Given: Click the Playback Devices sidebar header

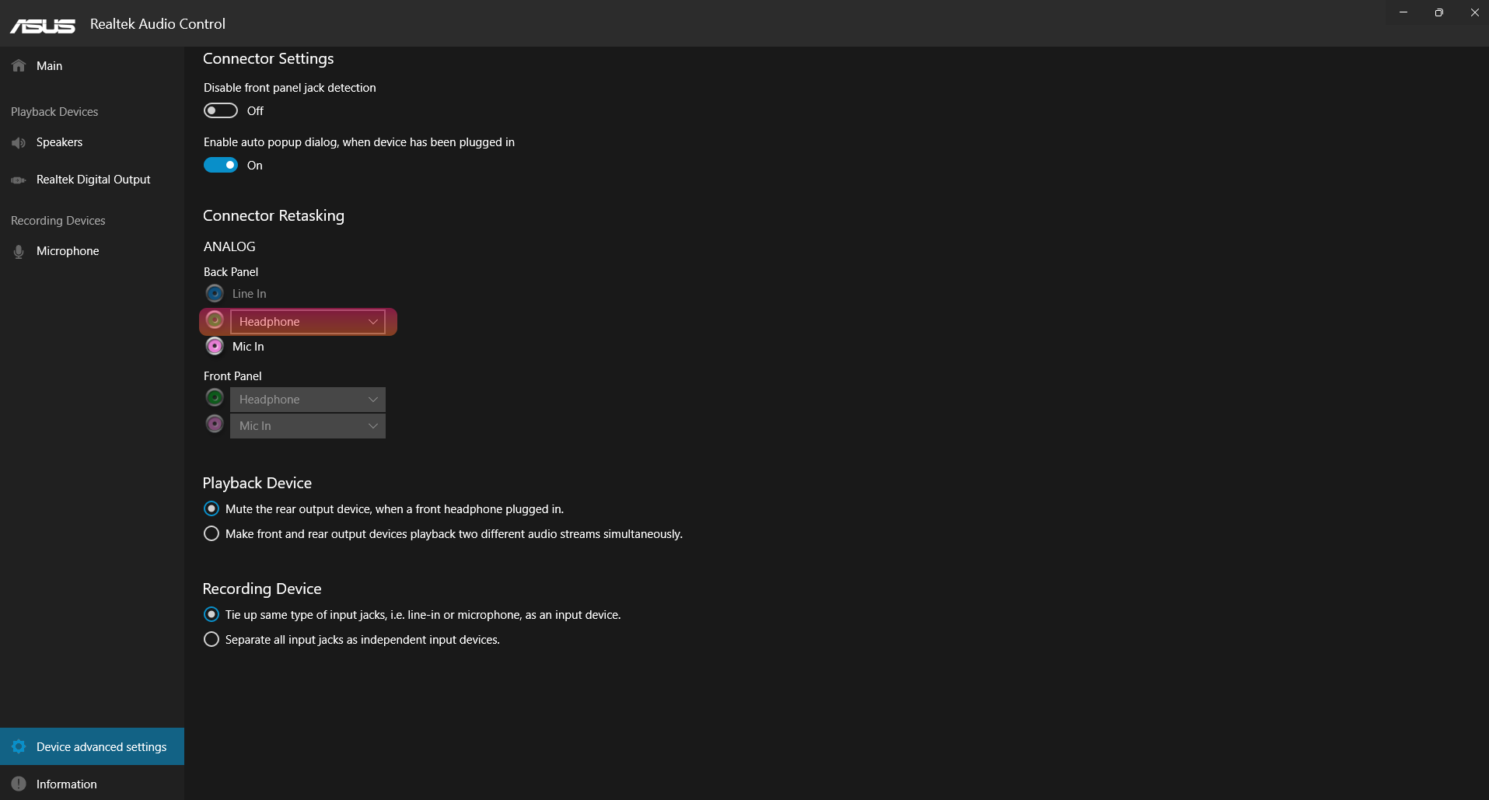Looking at the screenshot, I should tap(54, 112).
